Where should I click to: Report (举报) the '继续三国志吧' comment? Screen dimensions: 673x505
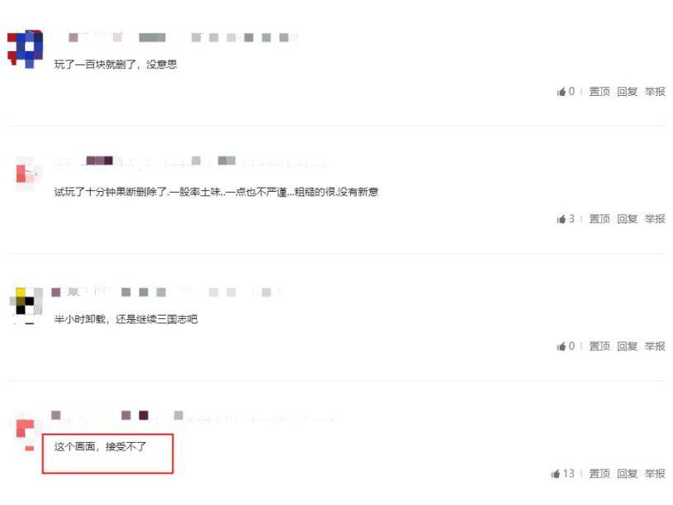point(655,346)
